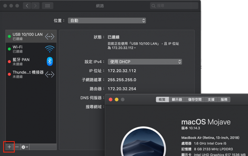The height and width of the screenshot is (156, 248).
Task: Click the green status dot for Wi-Fi
Action: coord(9,49)
